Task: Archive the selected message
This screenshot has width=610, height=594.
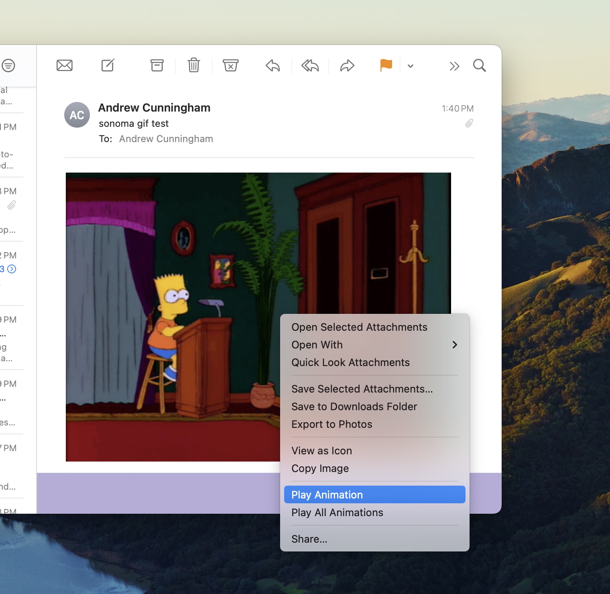Action: point(157,65)
